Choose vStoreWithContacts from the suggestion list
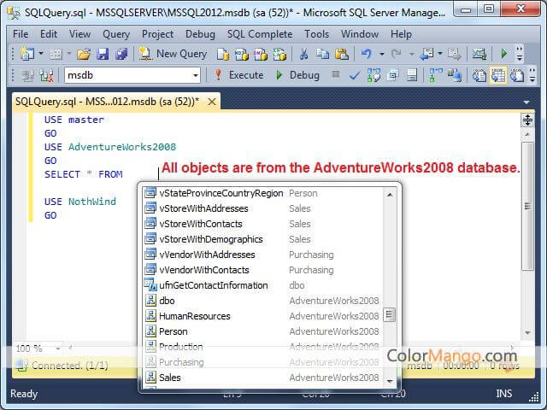 200,224
